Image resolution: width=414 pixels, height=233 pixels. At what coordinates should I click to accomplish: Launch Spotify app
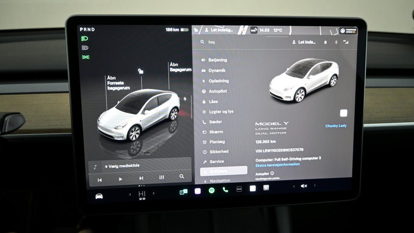click(x=211, y=190)
